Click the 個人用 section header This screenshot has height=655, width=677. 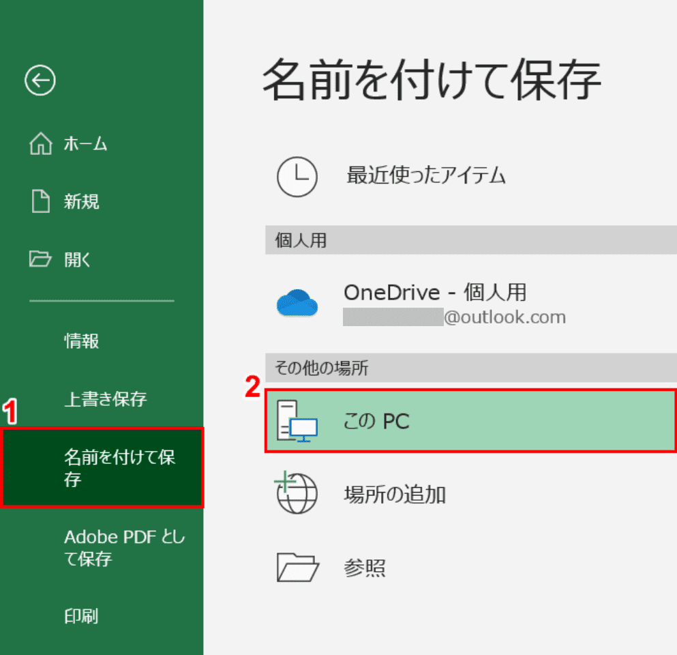coord(471,239)
